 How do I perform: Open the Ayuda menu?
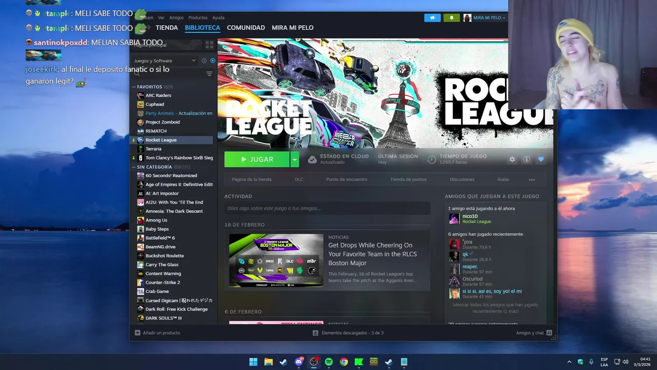pyautogui.click(x=219, y=17)
